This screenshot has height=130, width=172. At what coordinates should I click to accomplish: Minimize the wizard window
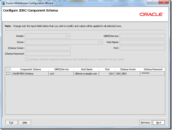click(x=150, y=2)
